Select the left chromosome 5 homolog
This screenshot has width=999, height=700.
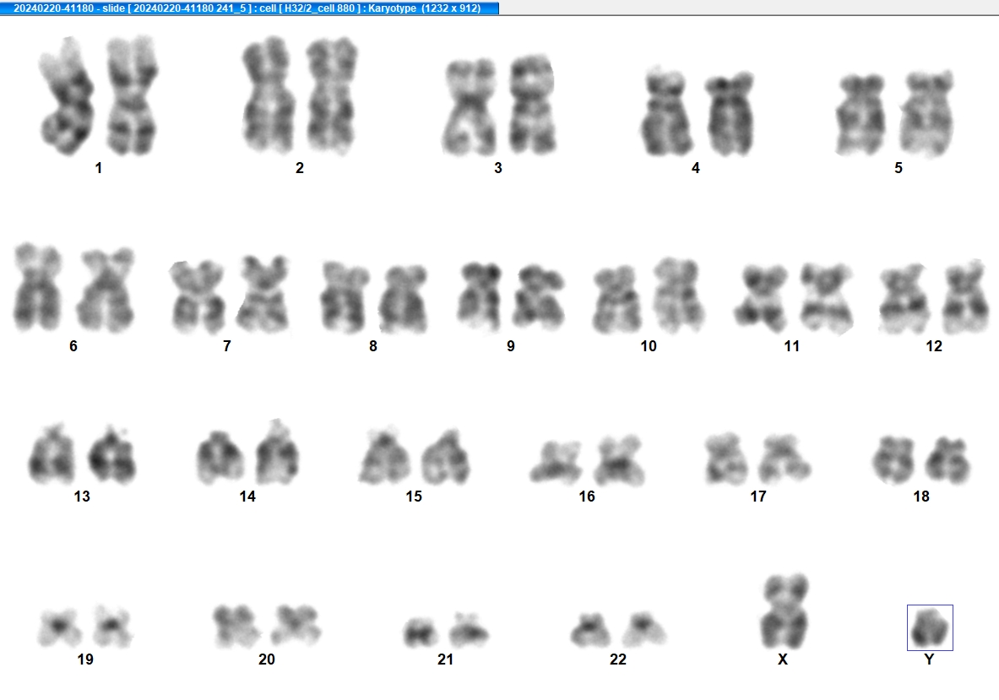tap(861, 116)
